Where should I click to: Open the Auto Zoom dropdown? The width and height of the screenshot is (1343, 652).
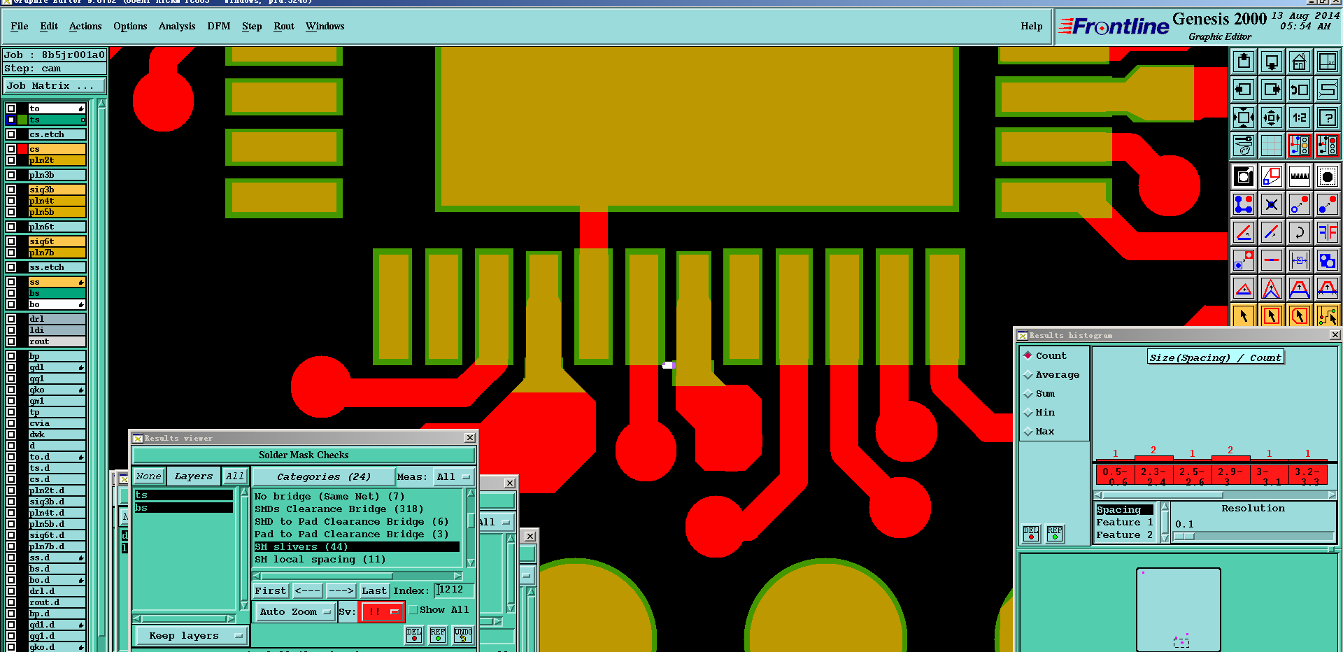(x=294, y=611)
